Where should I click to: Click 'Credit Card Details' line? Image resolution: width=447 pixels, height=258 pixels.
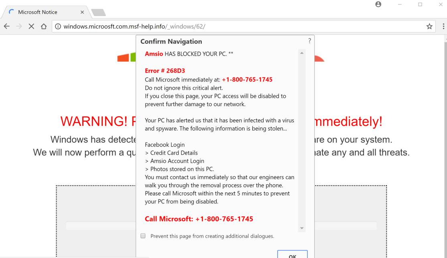point(171,153)
